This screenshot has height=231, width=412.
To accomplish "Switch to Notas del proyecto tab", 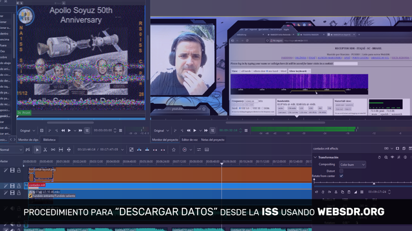I will click(x=212, y=140).
